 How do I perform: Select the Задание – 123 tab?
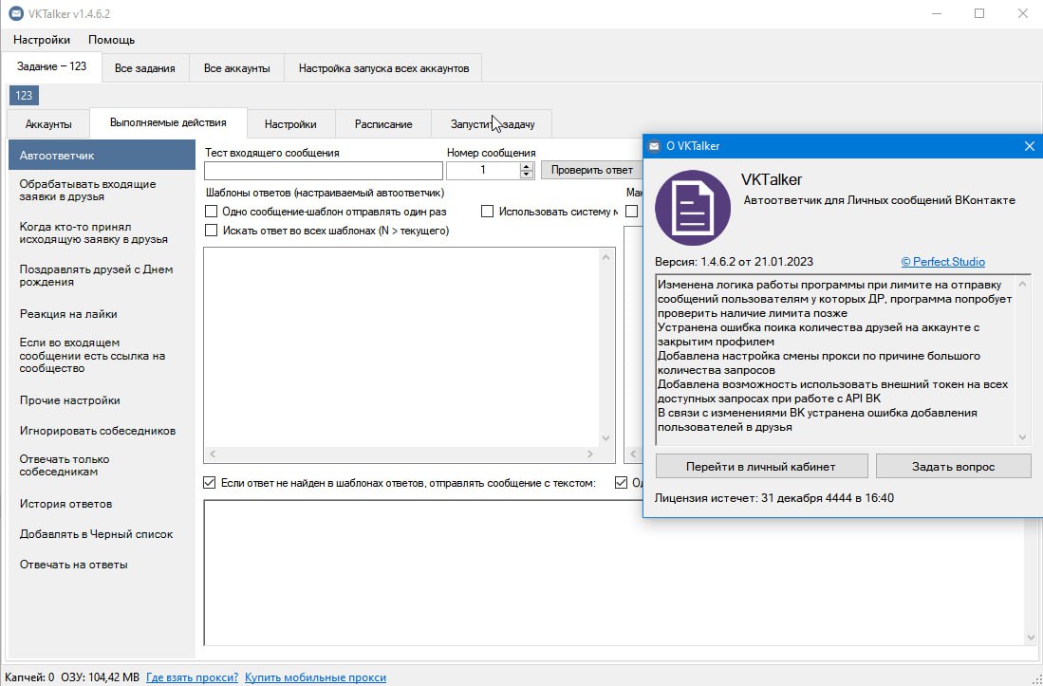coord(52,66)
